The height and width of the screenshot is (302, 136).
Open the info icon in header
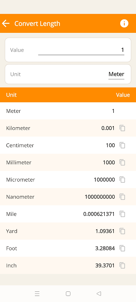pos(124,23)
